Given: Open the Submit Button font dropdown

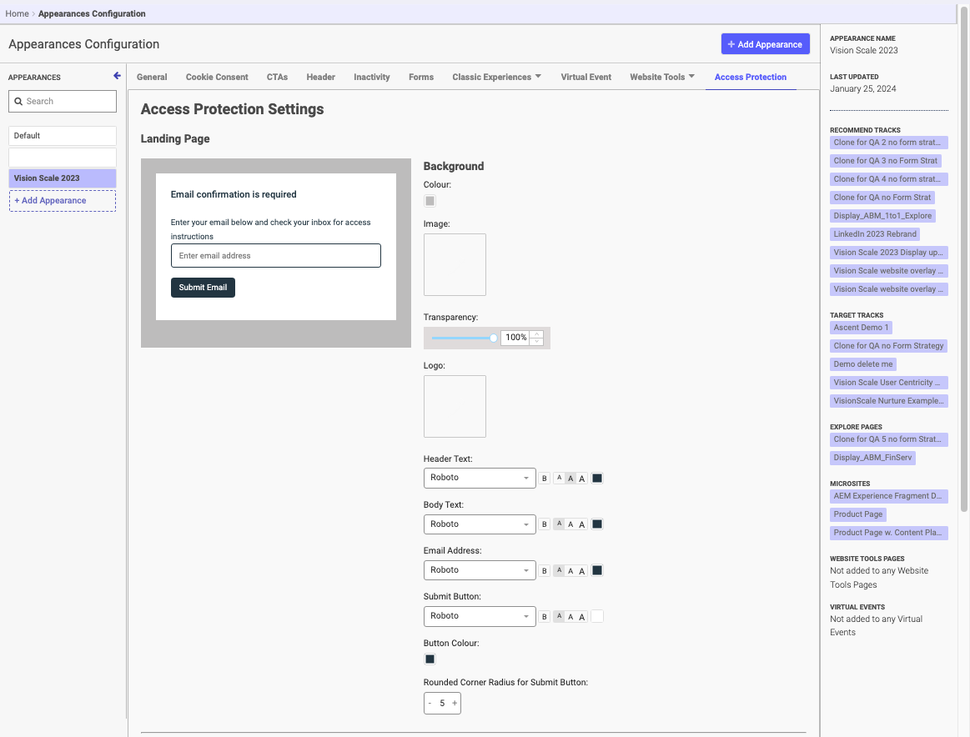Looking at the screenshot, I should (480, 616).
